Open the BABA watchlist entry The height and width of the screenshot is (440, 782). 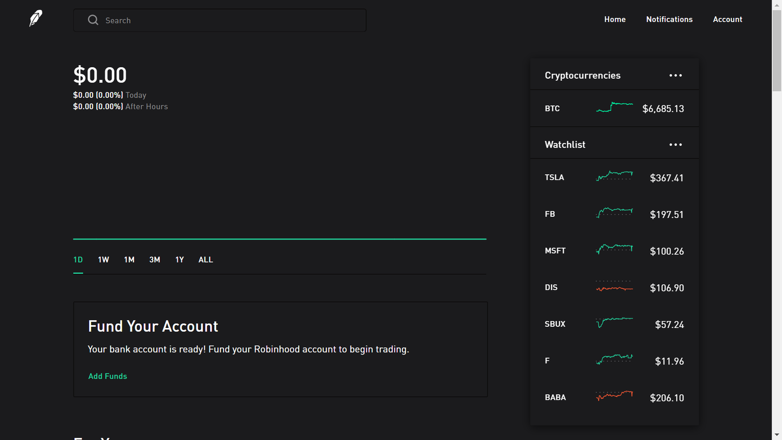(x=614, y=398)
